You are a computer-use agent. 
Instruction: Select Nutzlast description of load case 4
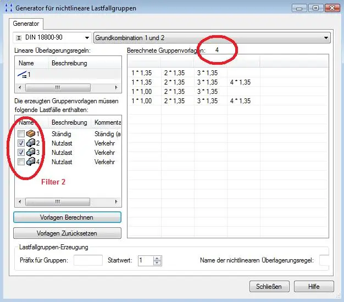point(62,162)
